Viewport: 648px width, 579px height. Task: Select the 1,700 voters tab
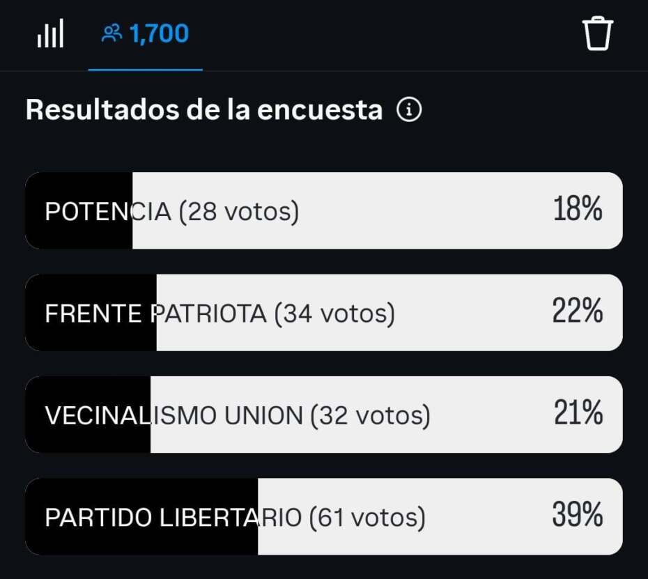pyautogui.click(x=145, y=35)
